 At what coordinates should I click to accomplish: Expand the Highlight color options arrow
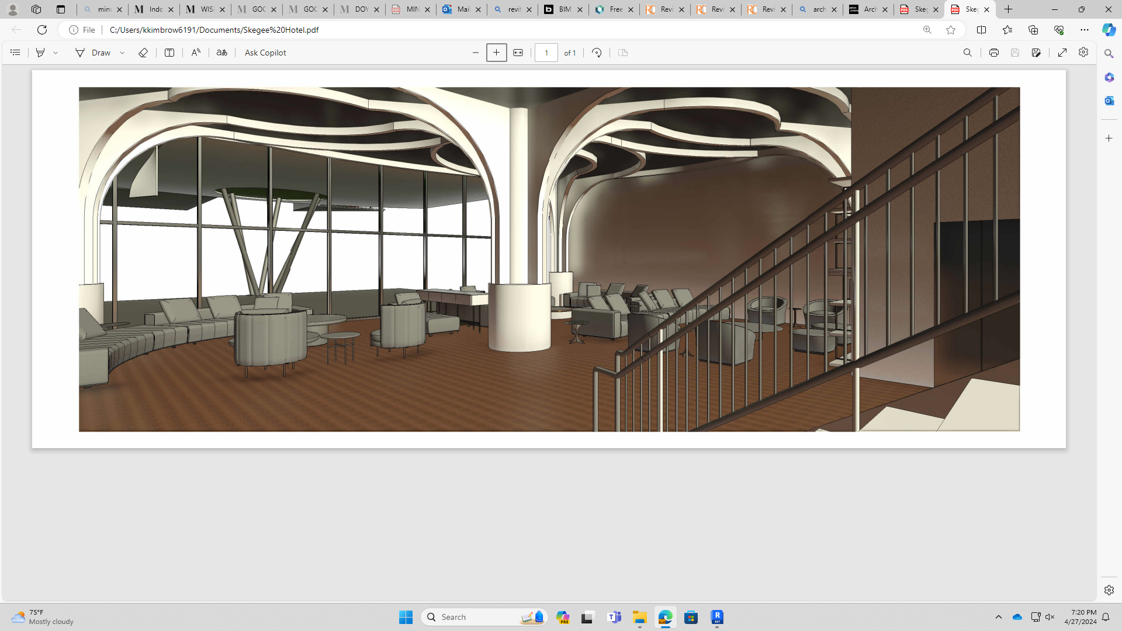(56, 53)
